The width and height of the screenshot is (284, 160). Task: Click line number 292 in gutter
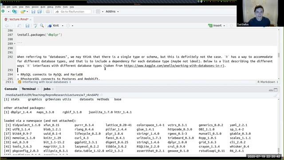click(x=10, y=57)
